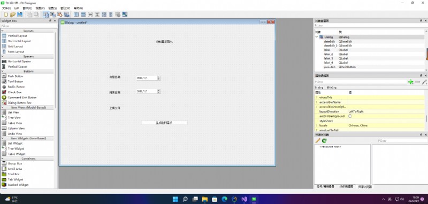The image size is (428, 204).
Task: Select Edit Widgets mode in toolbar
Action: coord(46,14)
